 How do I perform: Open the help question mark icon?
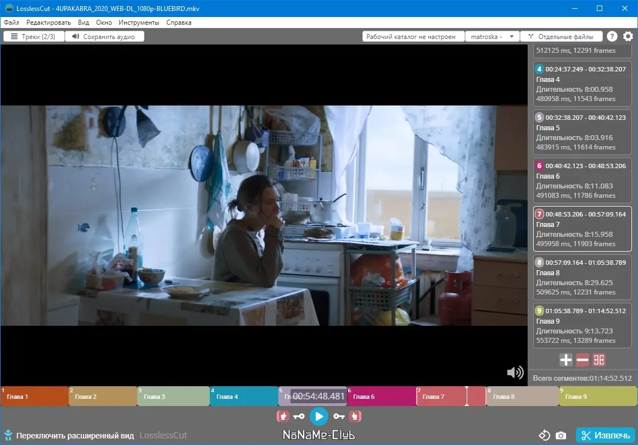pyautogui.click(x=612, y=36)
